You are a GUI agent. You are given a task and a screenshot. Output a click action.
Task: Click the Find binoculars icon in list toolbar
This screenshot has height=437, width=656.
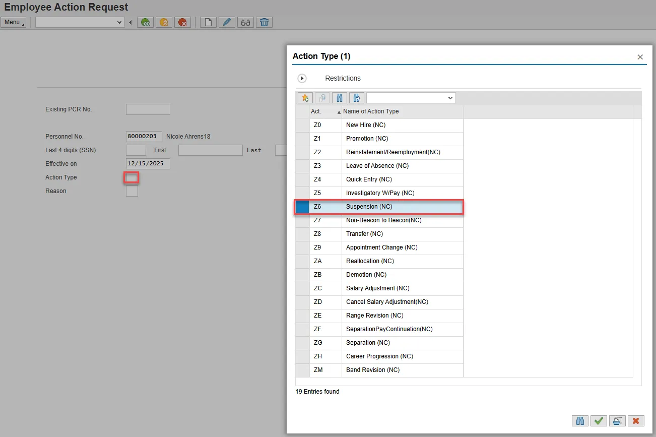(x=339, y=98)
